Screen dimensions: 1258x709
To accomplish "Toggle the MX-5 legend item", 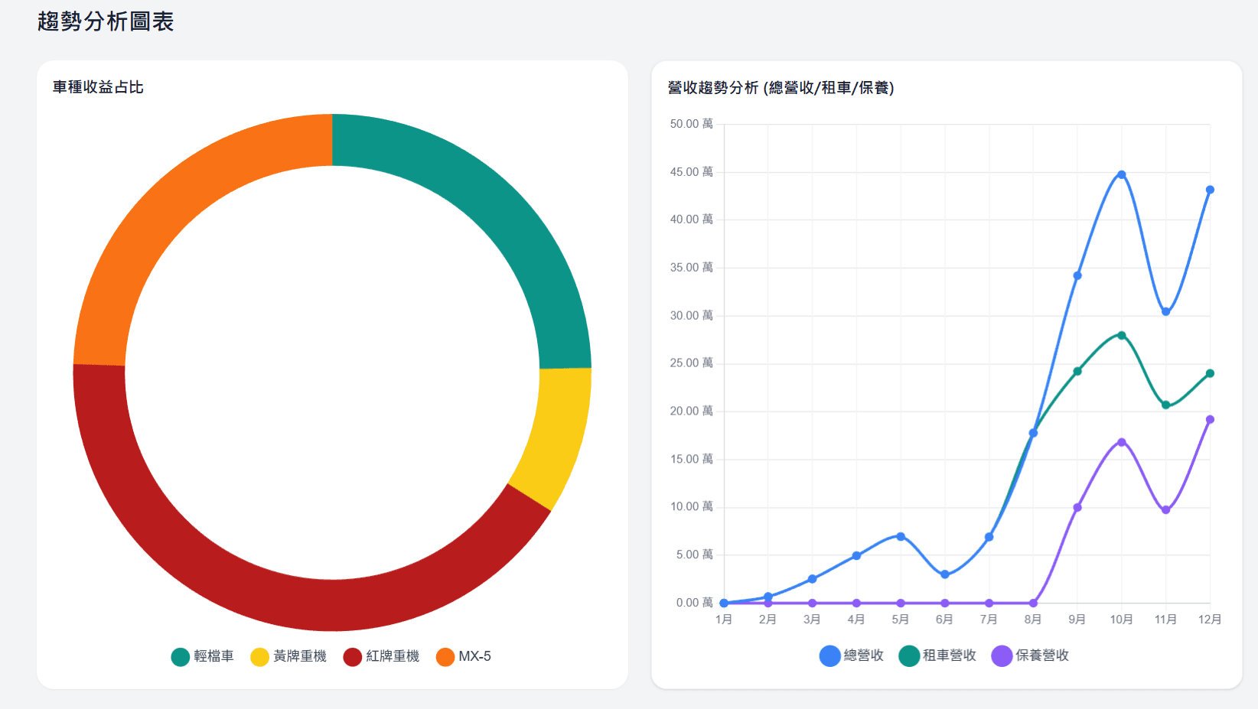I will coord(464,656).
